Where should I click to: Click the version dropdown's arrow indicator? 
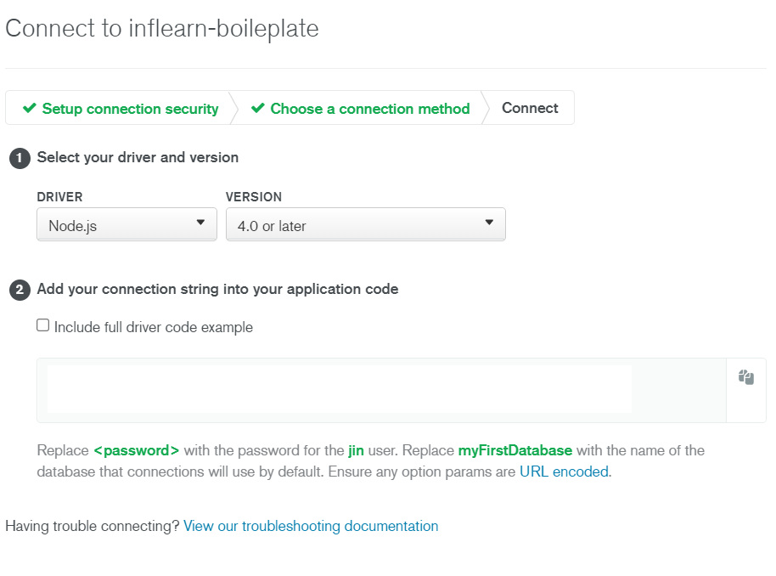click(x=489, y=223)
